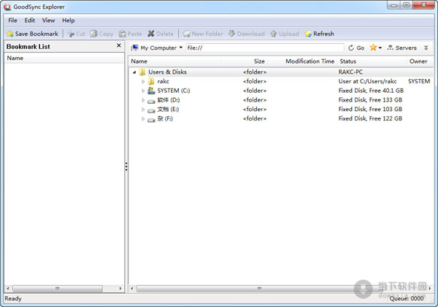Image resolution: width=438 pixels, height=307 pixels.
Task: Click the Save Bookmark button label
Action: [36, 34]
